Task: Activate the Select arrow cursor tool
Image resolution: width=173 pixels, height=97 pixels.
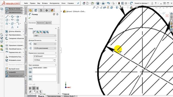Action: click(114, 3)
